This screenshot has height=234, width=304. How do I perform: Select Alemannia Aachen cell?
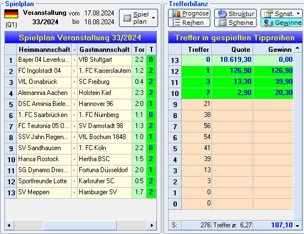44,93
